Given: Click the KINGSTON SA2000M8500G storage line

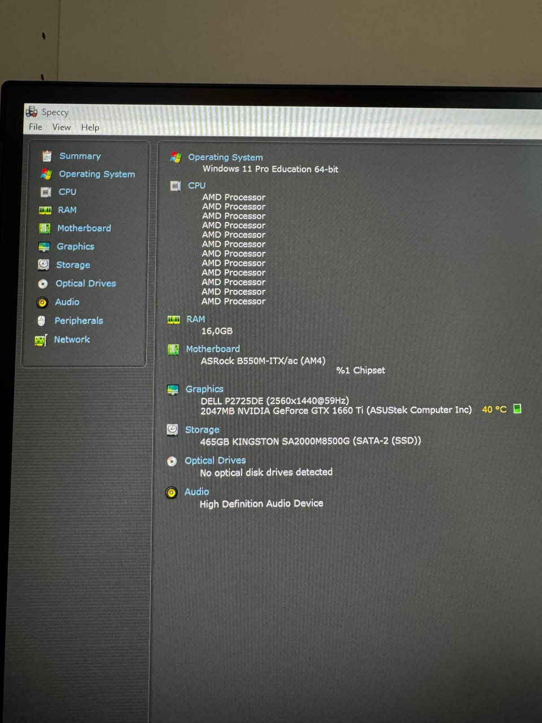Looking at the screenshot, I should (311, 441).
